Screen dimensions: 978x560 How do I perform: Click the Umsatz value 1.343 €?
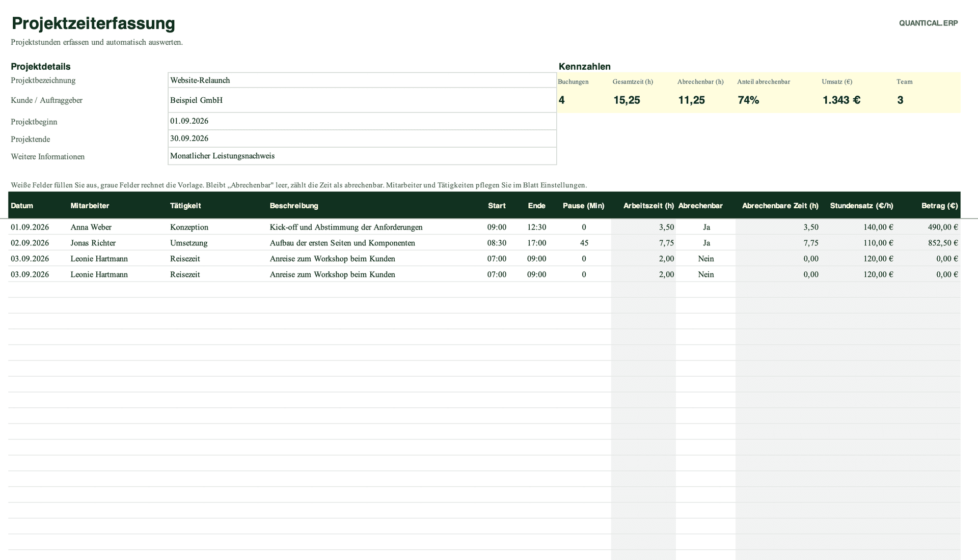[841, 100]
